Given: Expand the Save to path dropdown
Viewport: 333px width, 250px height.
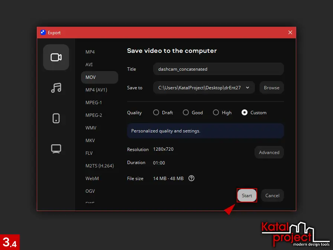Looking at the screenshot, I should click(x=248, y=88).
